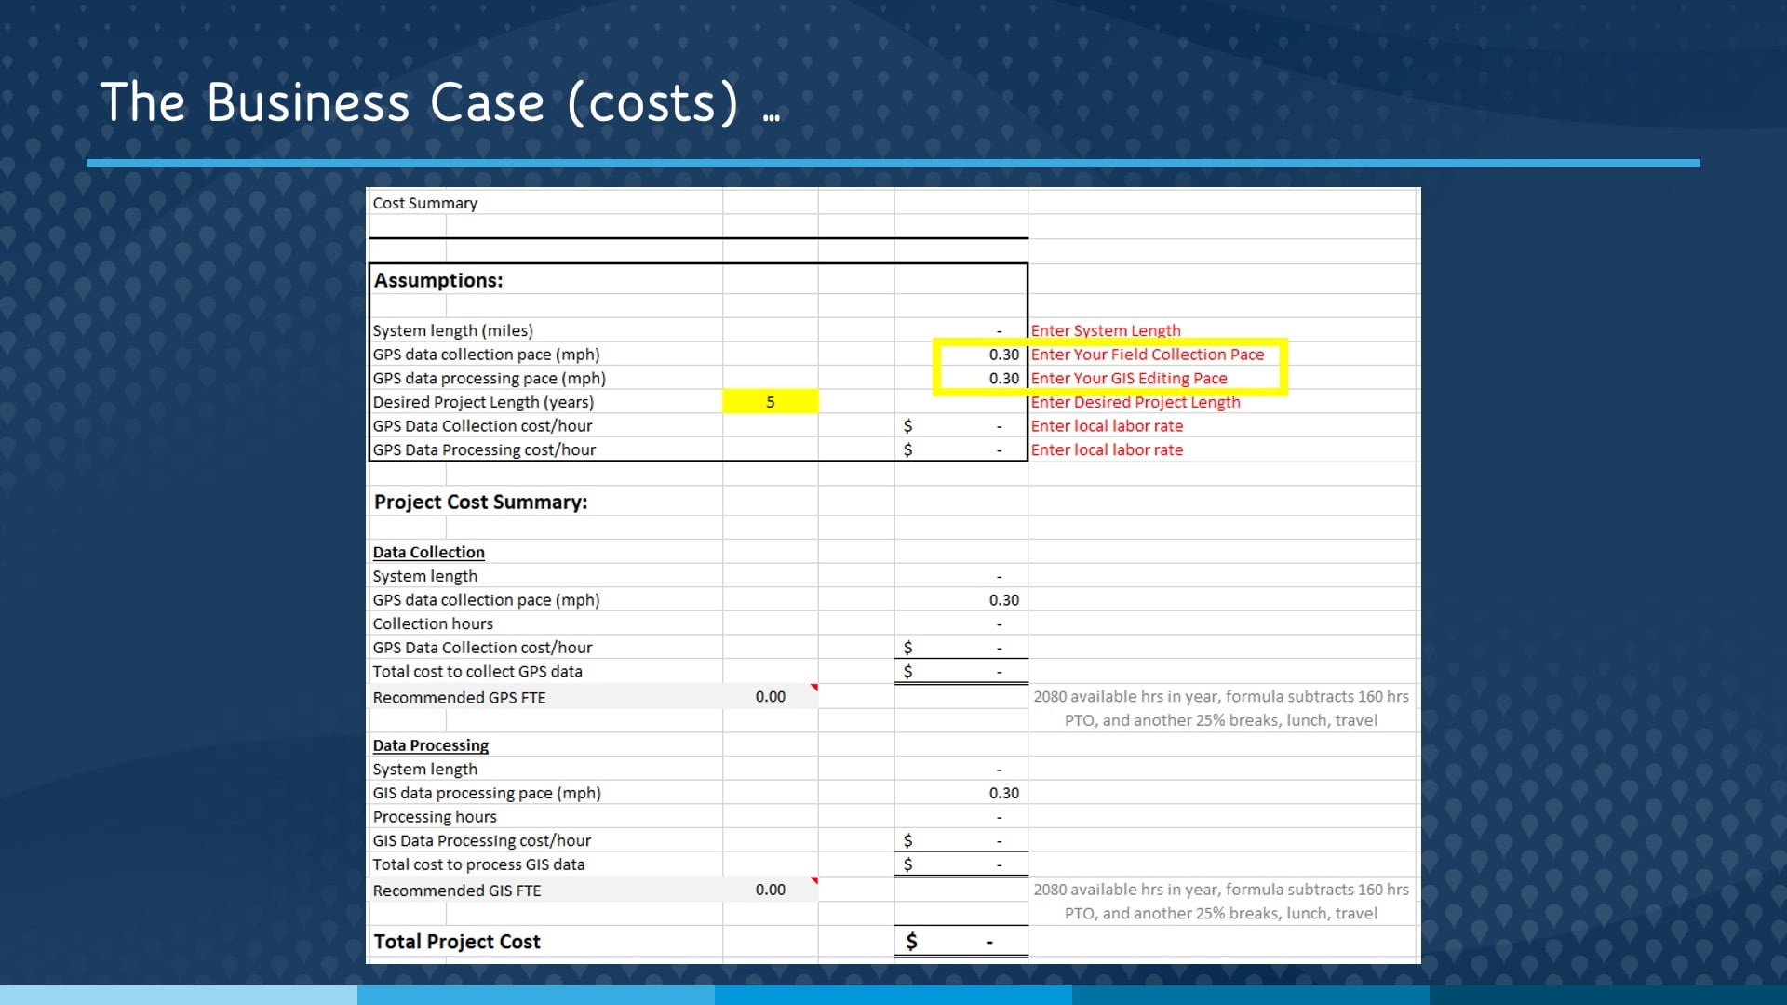
Task: Click red note 'Enter System Length'
Action: click(1106, 330)
